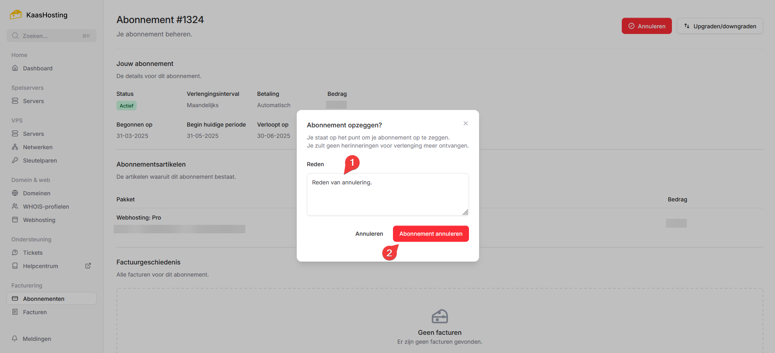Open Dashboard via the home icon

click(x=15, y=68)
